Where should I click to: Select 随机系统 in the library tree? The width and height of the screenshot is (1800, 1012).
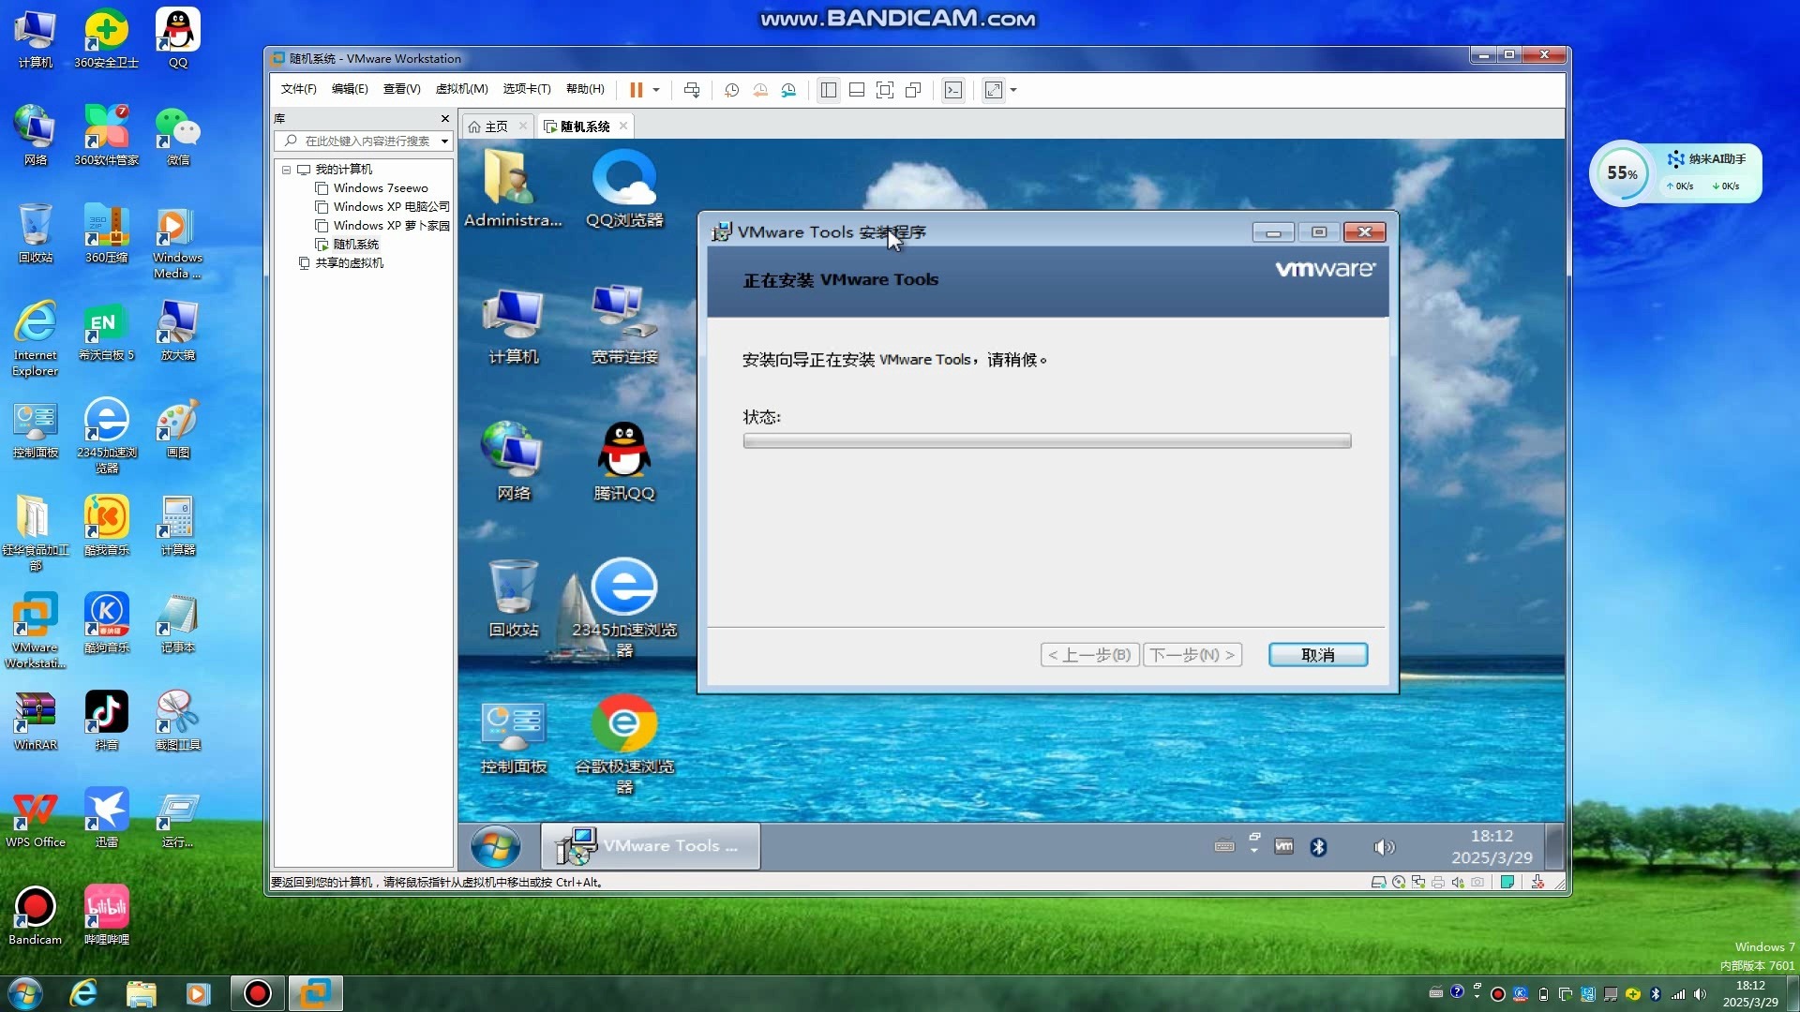tap(347, 245)
